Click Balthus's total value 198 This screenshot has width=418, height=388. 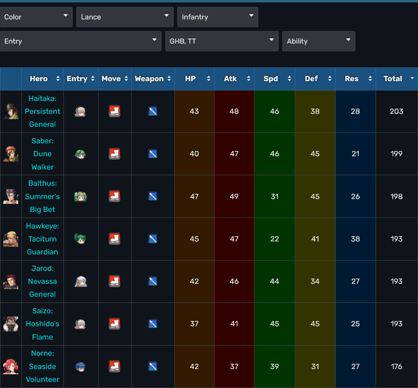click(397, 196)
